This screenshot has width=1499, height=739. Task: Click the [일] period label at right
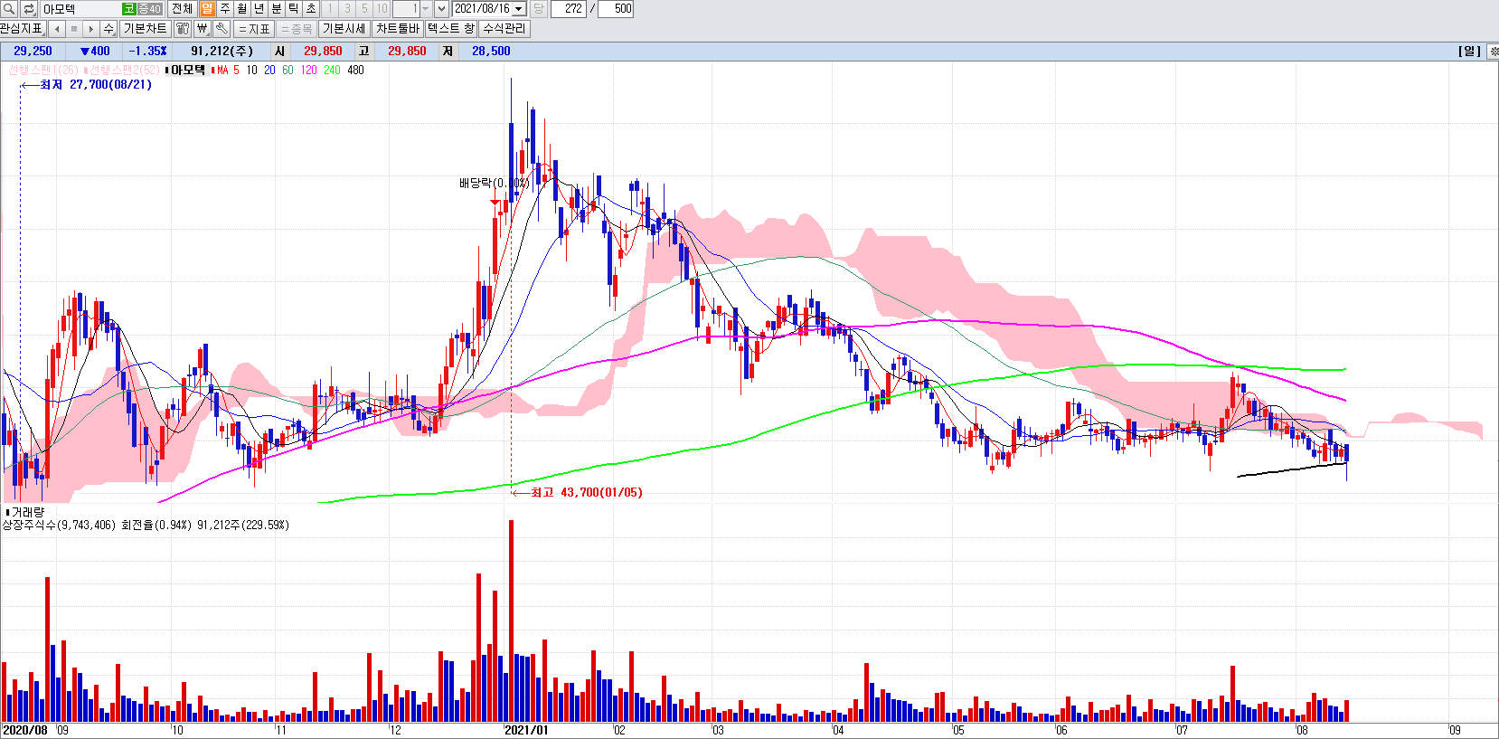(x=1469, y=52)
